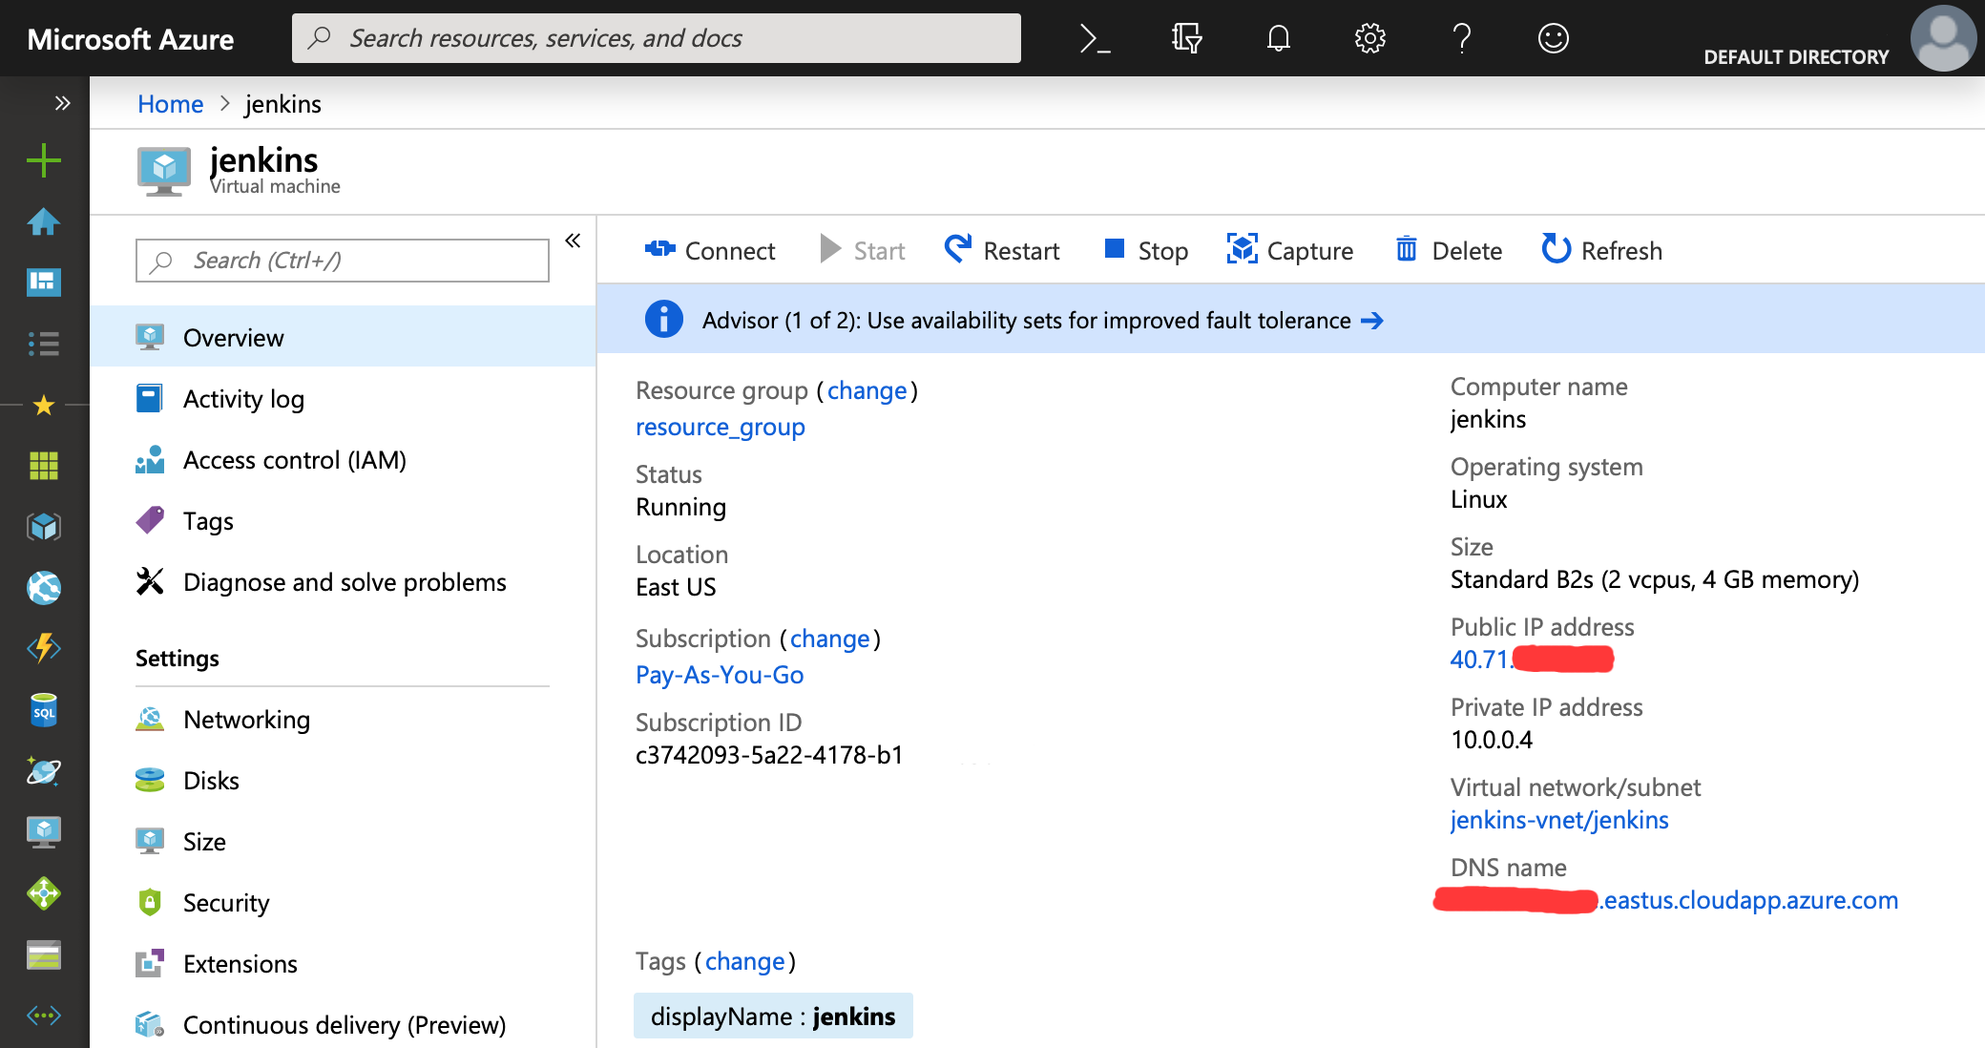Viewport: 1985px width, 1048px height.
Task: Click the green Create a resource plus
Action: (x=44, y=160)
